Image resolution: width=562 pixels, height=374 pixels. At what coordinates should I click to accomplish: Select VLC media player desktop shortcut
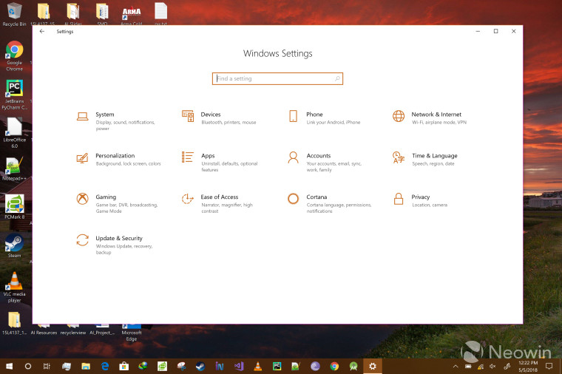click(14, 288)
